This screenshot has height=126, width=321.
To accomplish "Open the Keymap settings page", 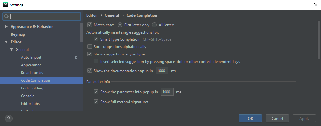I will 18,34.
